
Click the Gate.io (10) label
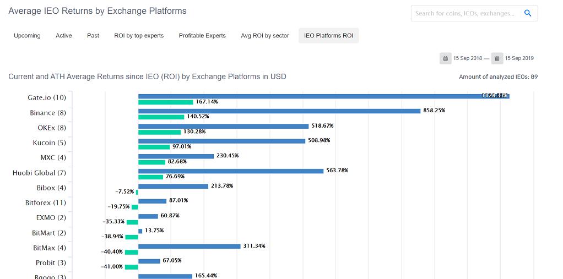(x=47, y=97)
